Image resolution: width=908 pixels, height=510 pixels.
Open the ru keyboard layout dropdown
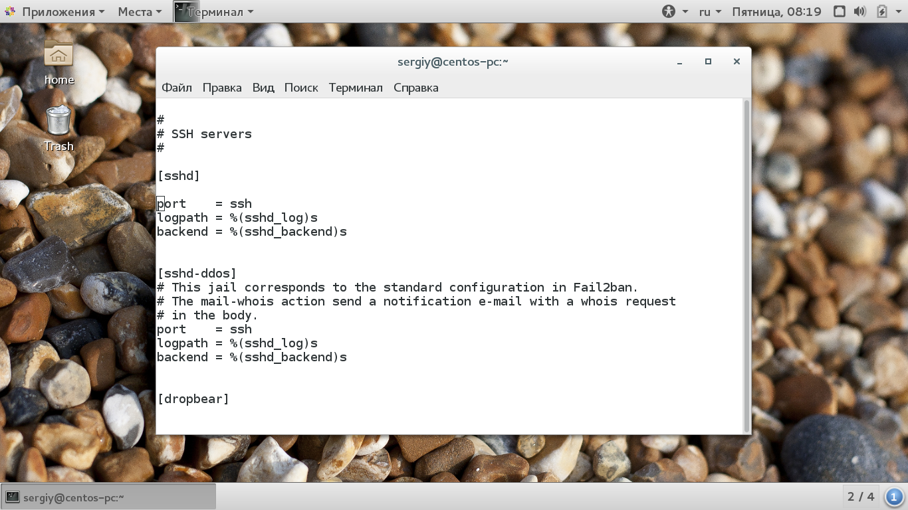pos(710,11)
